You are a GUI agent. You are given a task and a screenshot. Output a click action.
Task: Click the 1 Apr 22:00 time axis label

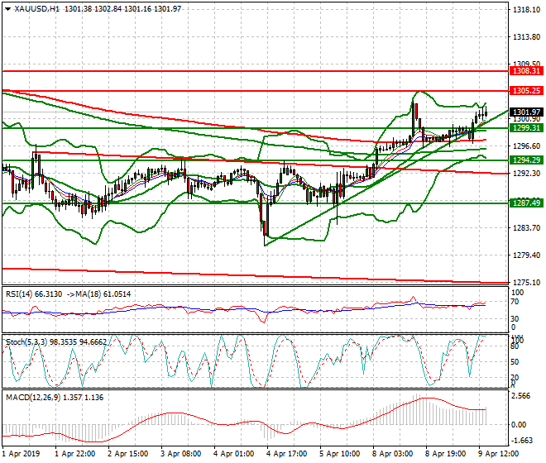click(x=74, y=454)
